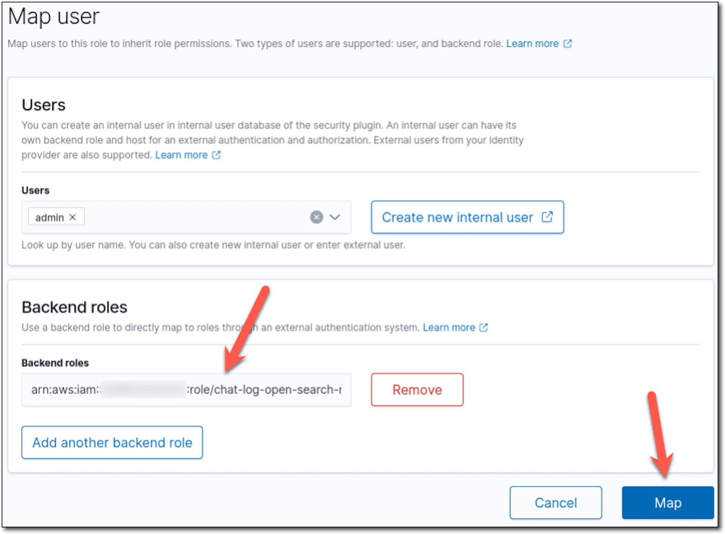Open Learn more link in Backend roles section
The height and width of the screenshot is (534, 725).
[x=449, y=327]
